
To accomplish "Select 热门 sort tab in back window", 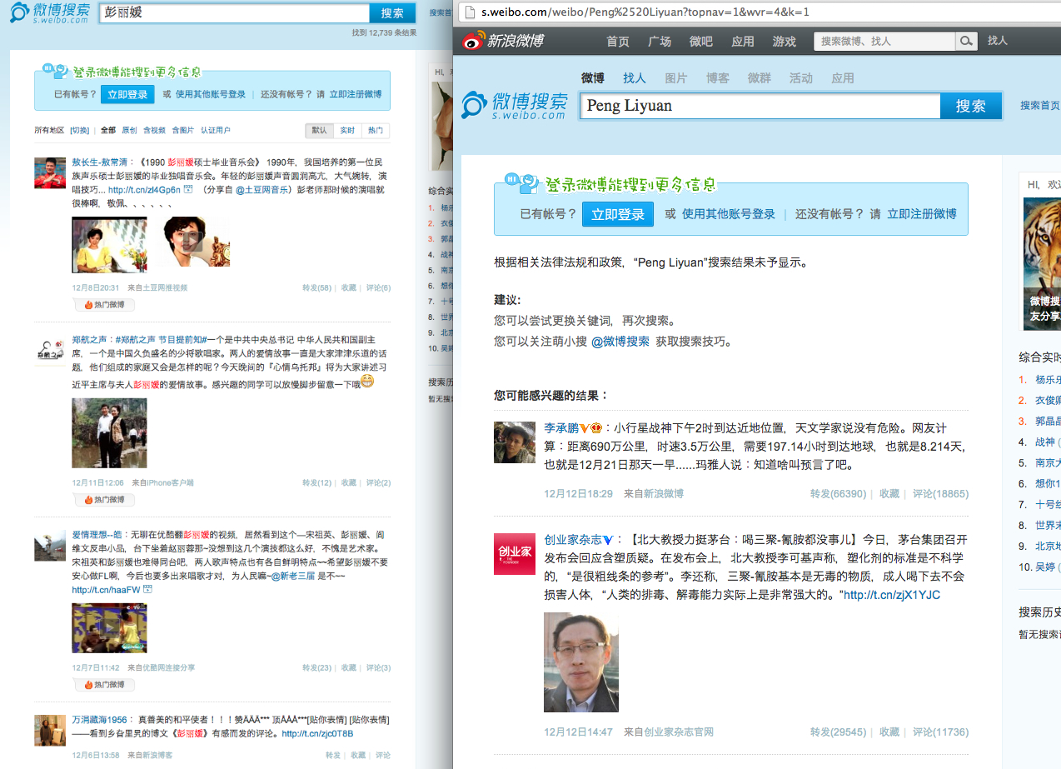I will [x=375, y=131].
